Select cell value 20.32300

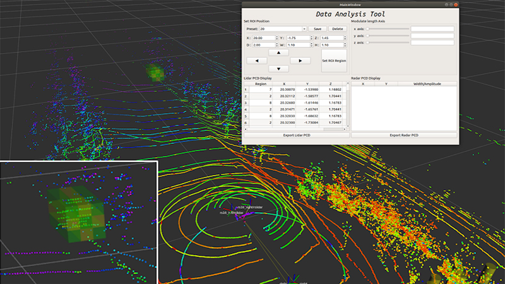283,122
